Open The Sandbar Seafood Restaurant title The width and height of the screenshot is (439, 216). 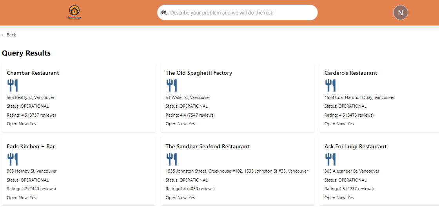(x=207, y=146)
